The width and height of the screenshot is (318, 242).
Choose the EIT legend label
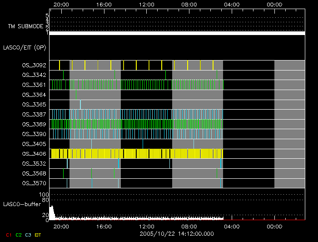click(x=38, y=235)
